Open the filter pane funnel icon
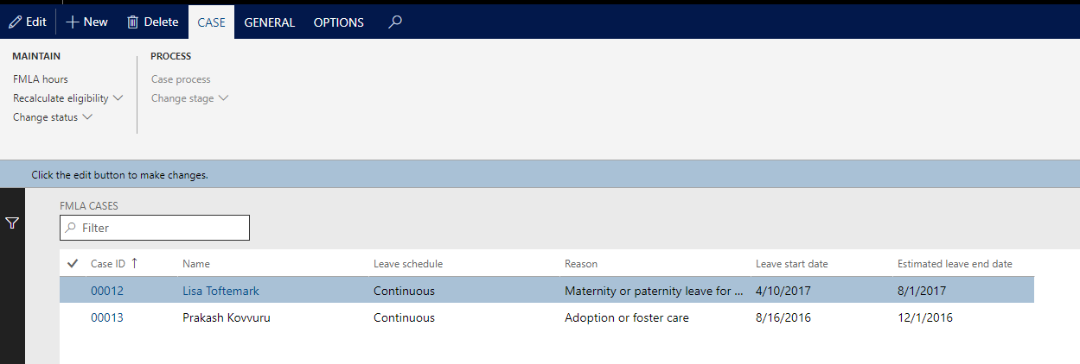The height and width of the screenshot is (364, 1080). pyautogui.click(x=12, y=223)
